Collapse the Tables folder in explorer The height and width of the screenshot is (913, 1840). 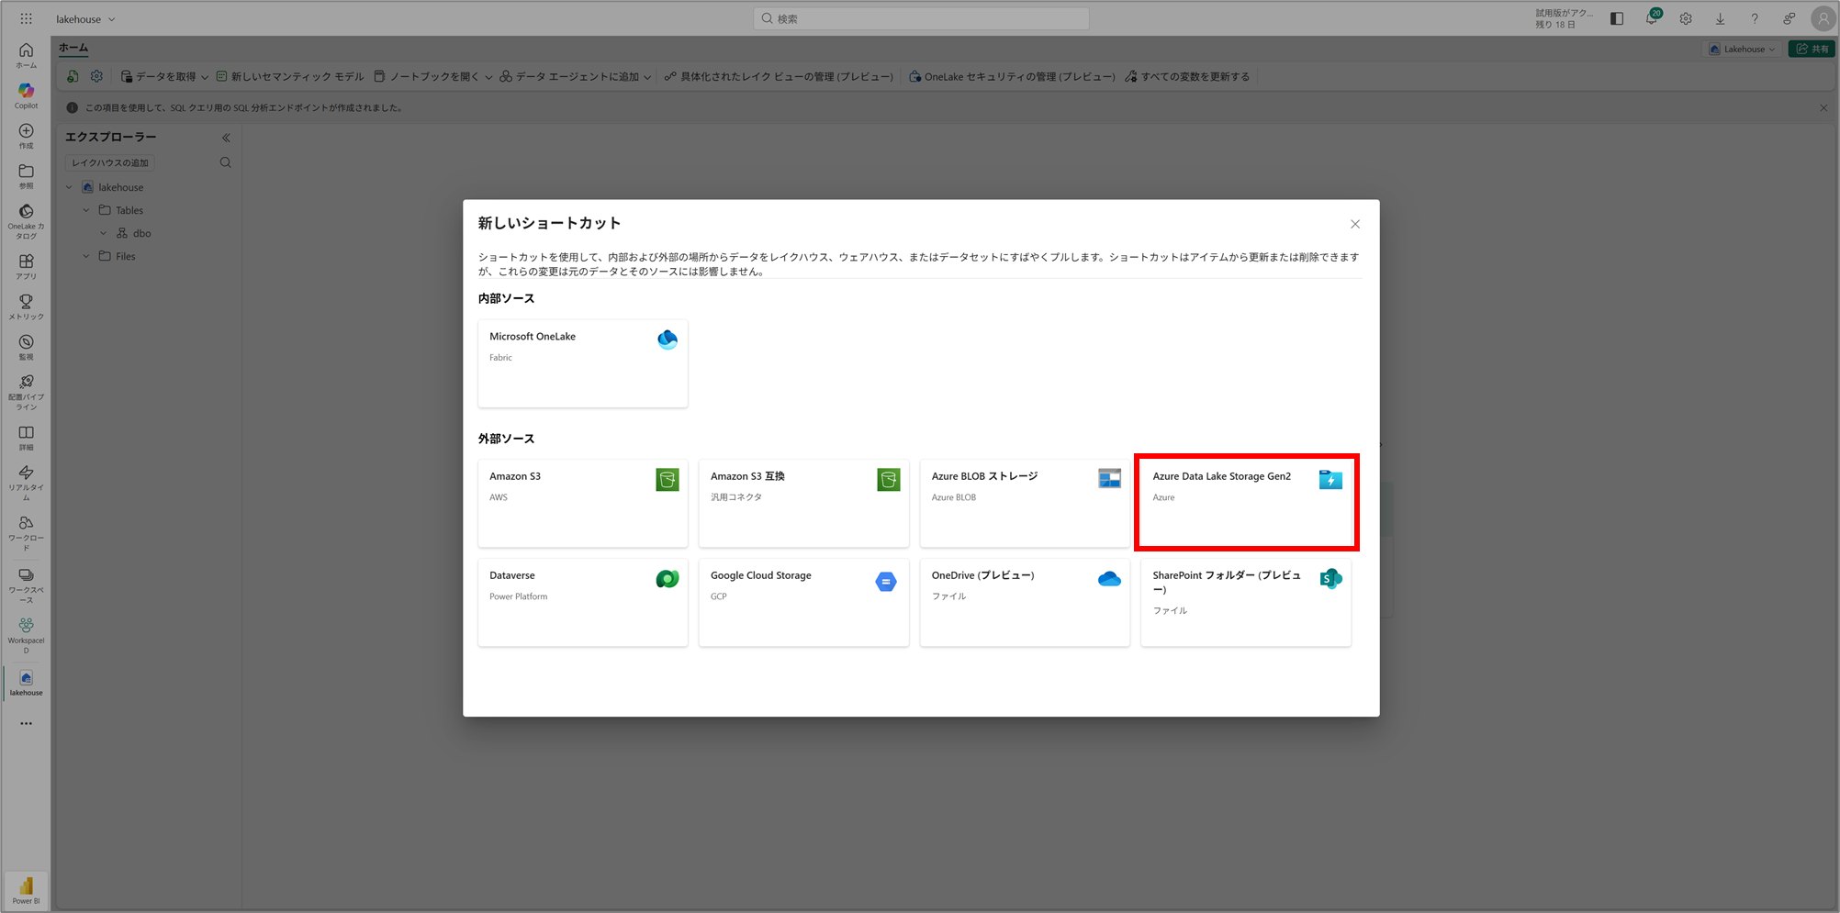[86, 210]
